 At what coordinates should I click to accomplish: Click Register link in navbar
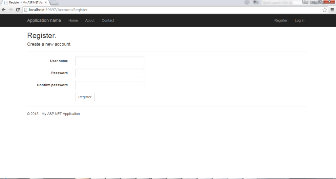tap(281, 21)
